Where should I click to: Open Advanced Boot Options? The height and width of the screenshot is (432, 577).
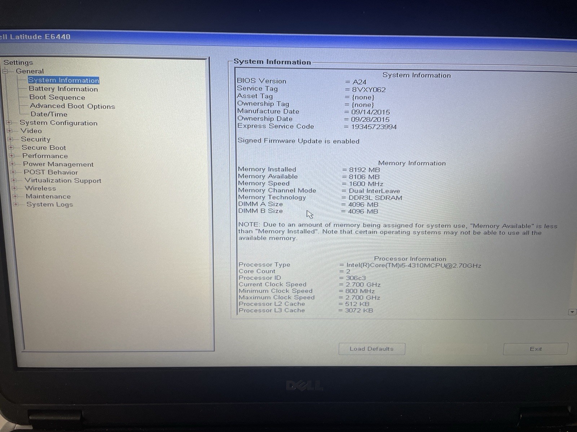pos(72,106)
